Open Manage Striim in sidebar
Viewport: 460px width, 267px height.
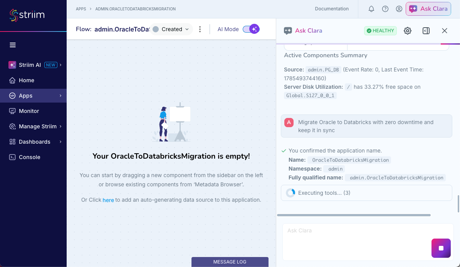click(x=34, y=126)
